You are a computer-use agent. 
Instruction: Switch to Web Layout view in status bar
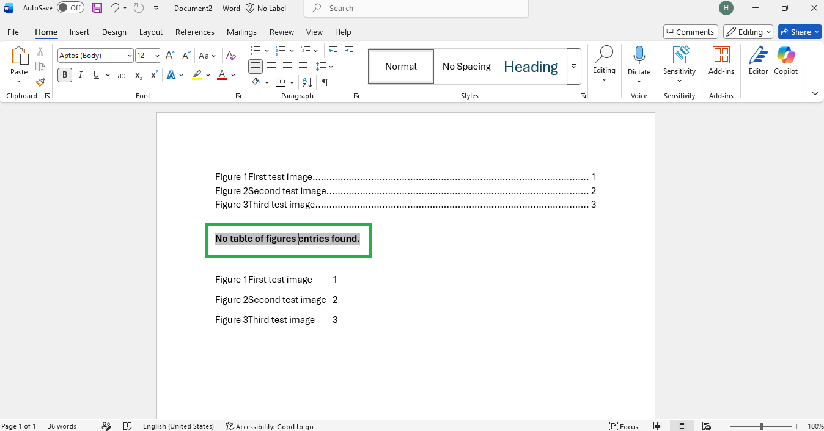click(x=707, y=426)
